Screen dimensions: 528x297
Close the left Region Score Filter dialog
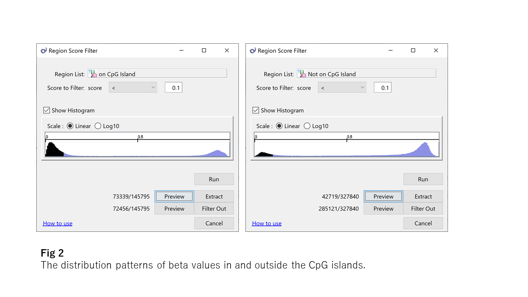click(227, 50)
